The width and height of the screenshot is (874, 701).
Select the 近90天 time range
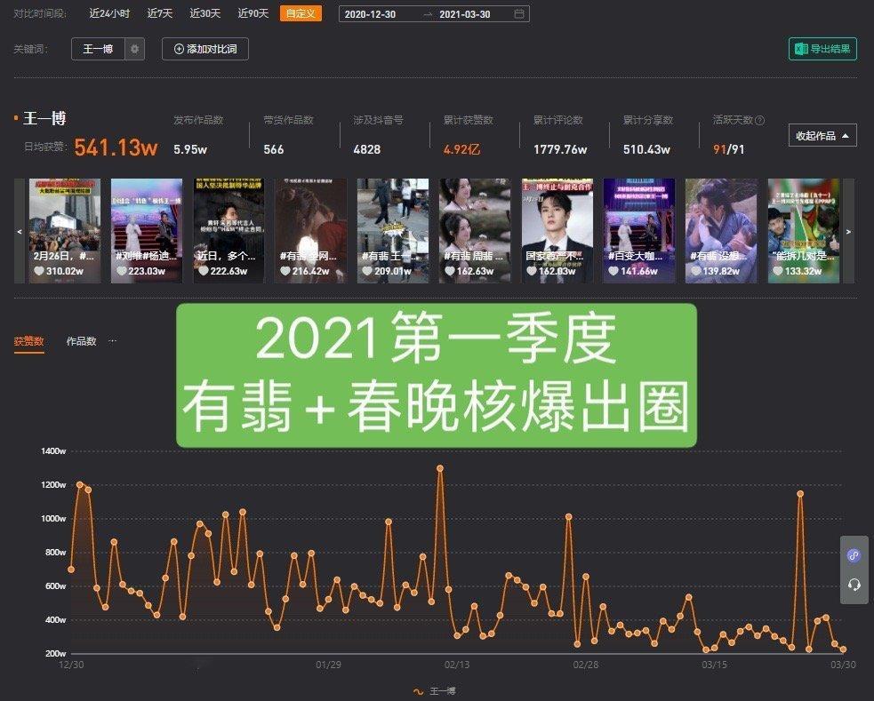pyautogui.click(x=253, y=13)
